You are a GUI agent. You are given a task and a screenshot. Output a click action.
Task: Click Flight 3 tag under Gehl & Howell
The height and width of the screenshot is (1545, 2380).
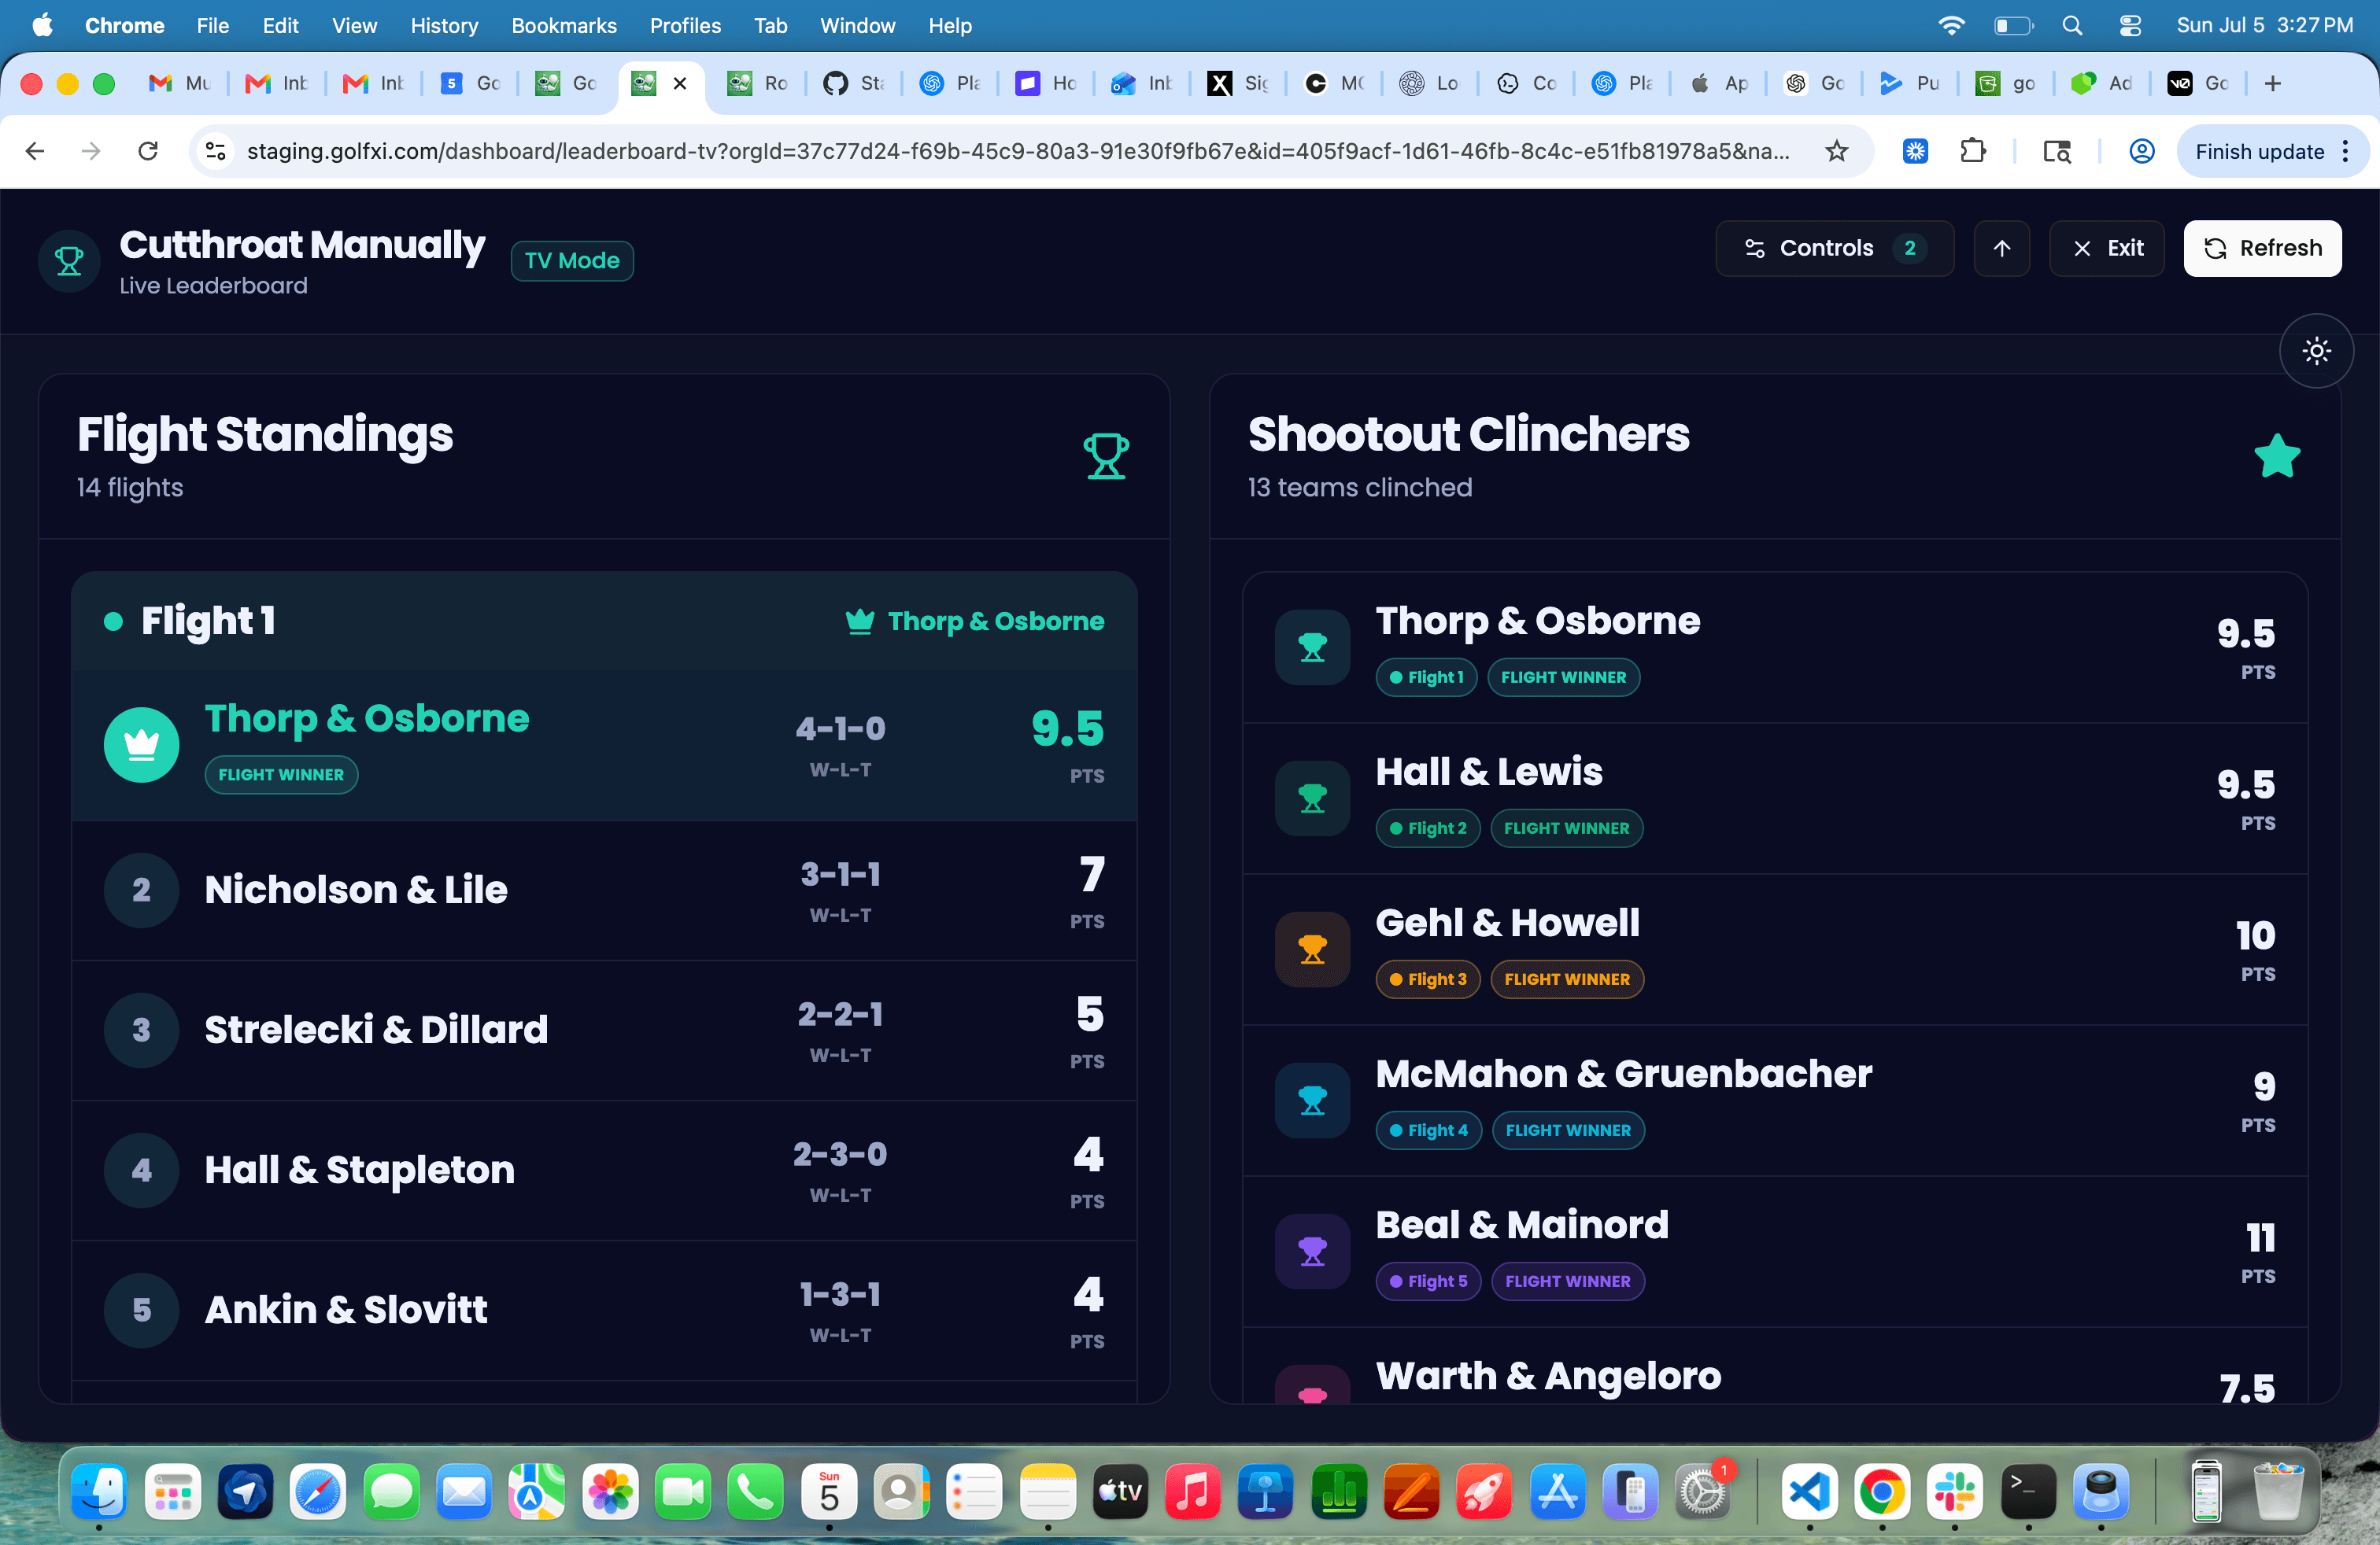(1428, 979)
